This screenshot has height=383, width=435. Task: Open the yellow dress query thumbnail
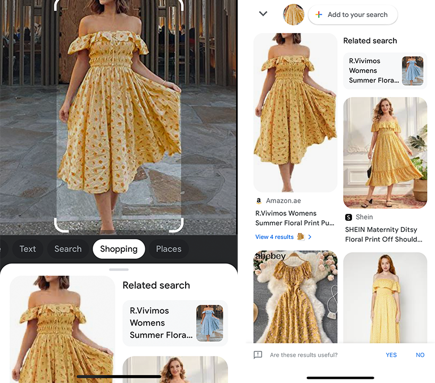(x=294, y=14)
